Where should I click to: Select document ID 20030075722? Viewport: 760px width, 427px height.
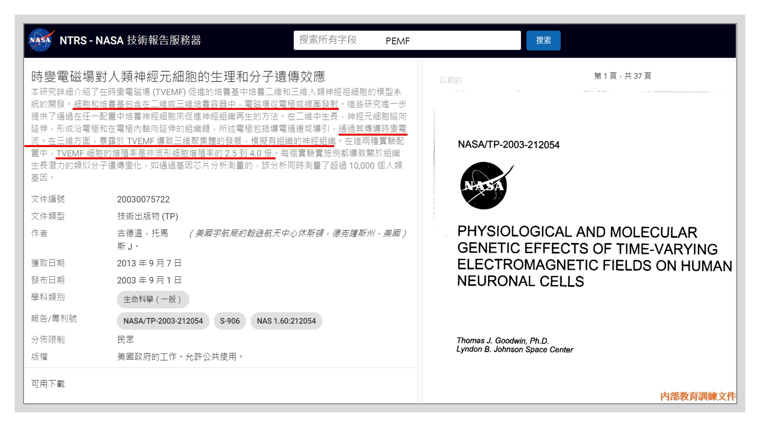pyautogui.click(x=143, y=199)
